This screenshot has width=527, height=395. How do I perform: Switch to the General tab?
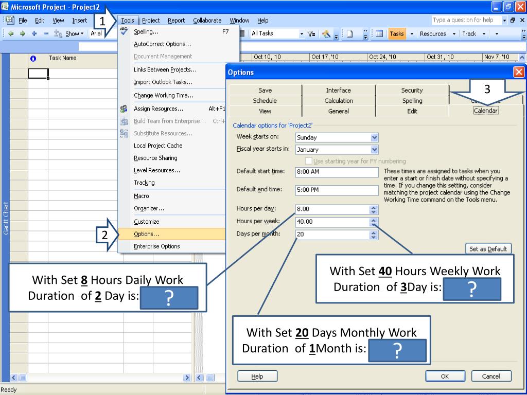pos(339,111)
